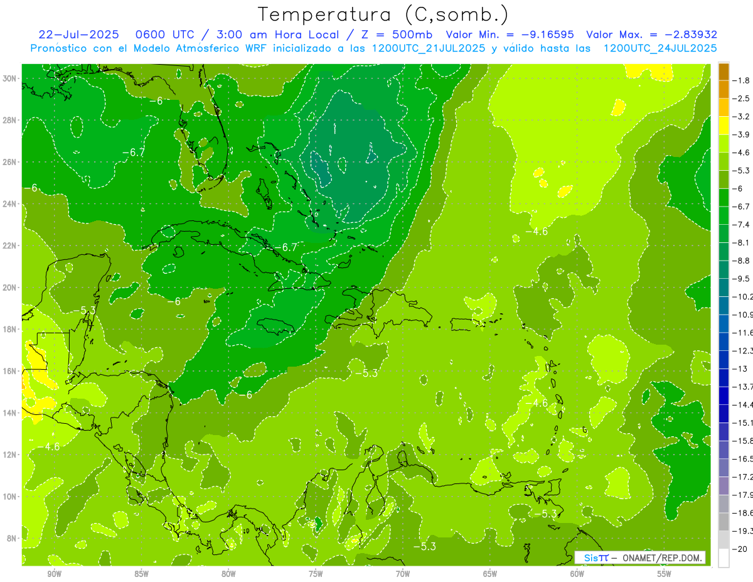
Task: Pick the teal swatch between -9.5 and -10.2
Action: click(x=724, y=288)
